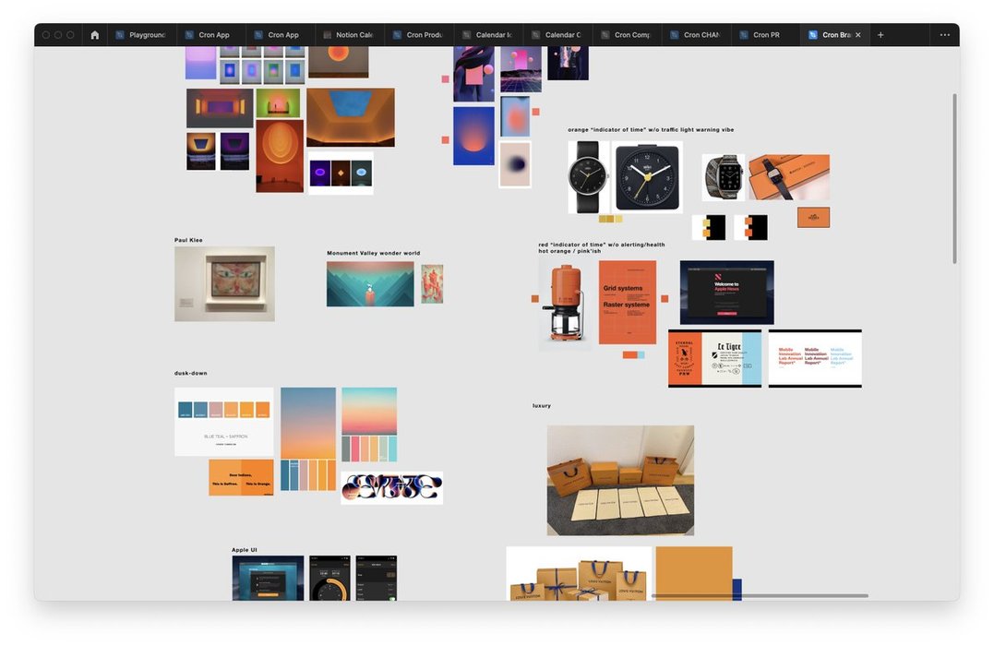994x646 pixels.
Task: Click the vertical canvas scrollbar
Action: pyautogui.click(x=954, y=175)
